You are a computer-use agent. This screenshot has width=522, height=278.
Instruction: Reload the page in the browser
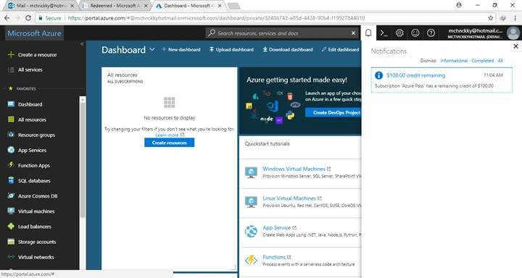tap(28, 18)
